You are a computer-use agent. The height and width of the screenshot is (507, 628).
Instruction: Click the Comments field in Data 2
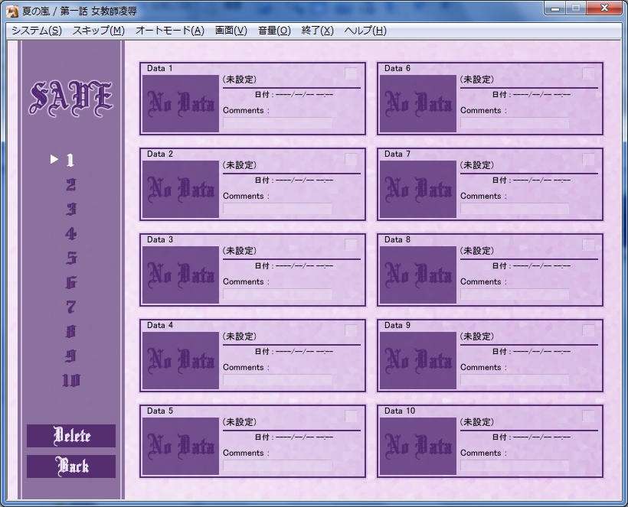(x=277, y=208)
